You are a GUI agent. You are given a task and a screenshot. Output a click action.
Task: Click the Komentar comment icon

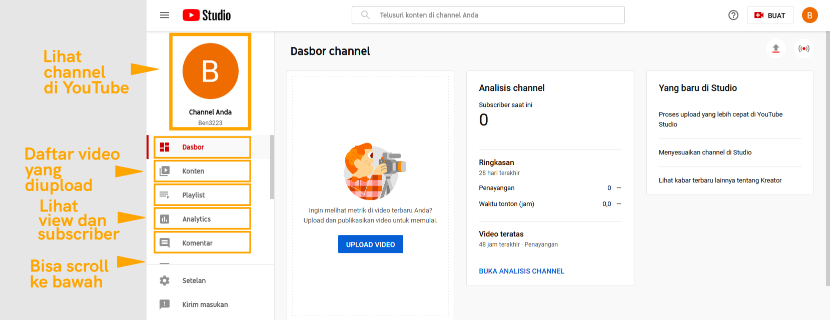pyautogui.click(x=165, y=243)
